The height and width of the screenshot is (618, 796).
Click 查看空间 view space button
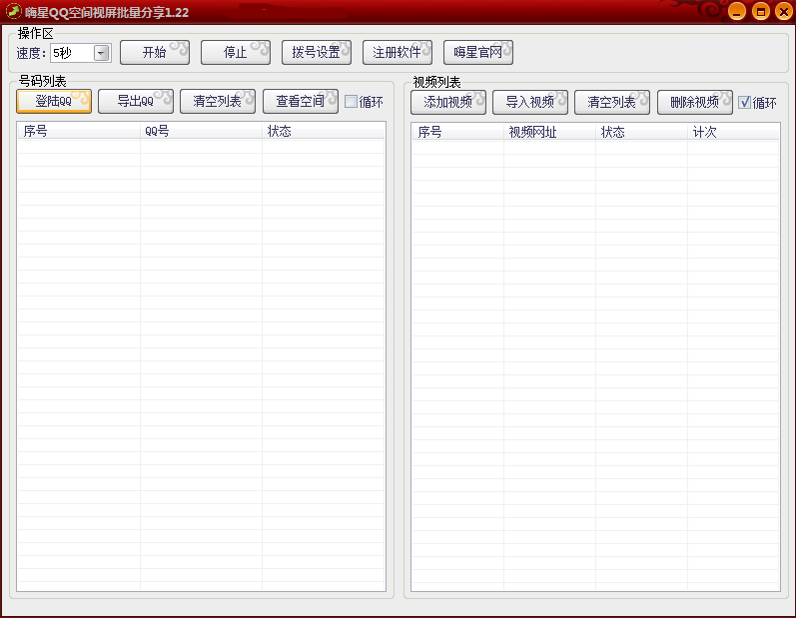[300, 101]
